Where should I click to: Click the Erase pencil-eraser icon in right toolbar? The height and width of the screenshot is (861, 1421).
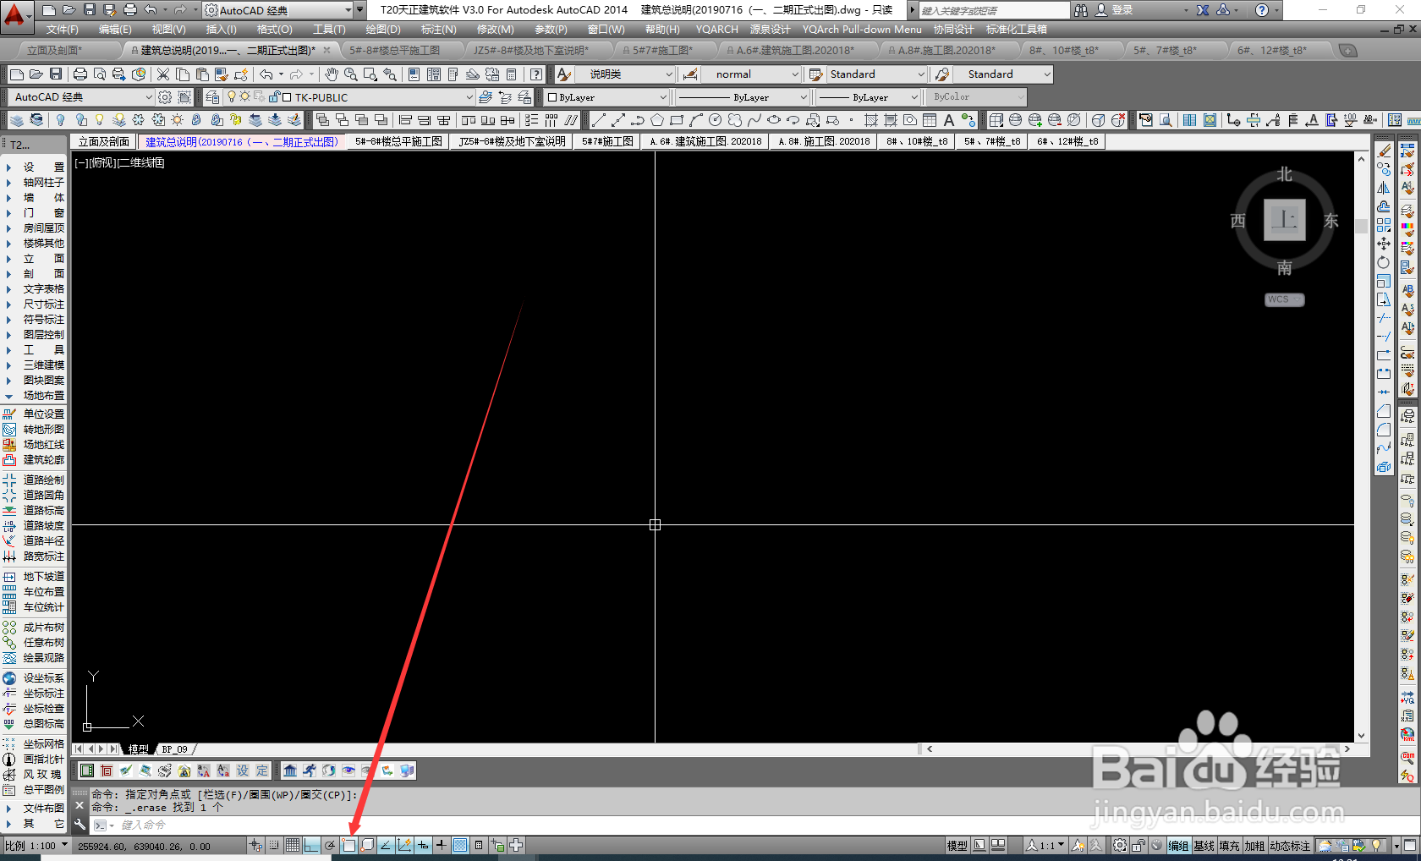[1384, 151]
